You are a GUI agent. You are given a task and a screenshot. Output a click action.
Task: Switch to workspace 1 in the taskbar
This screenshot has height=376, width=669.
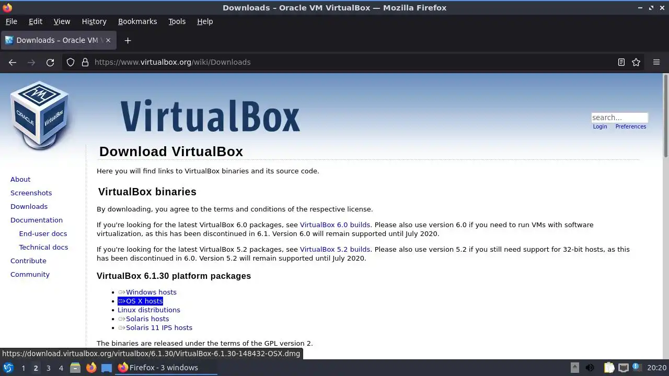[x=23, y=368]
